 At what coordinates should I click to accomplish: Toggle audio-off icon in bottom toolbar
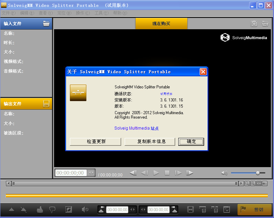tap(85, 209)
